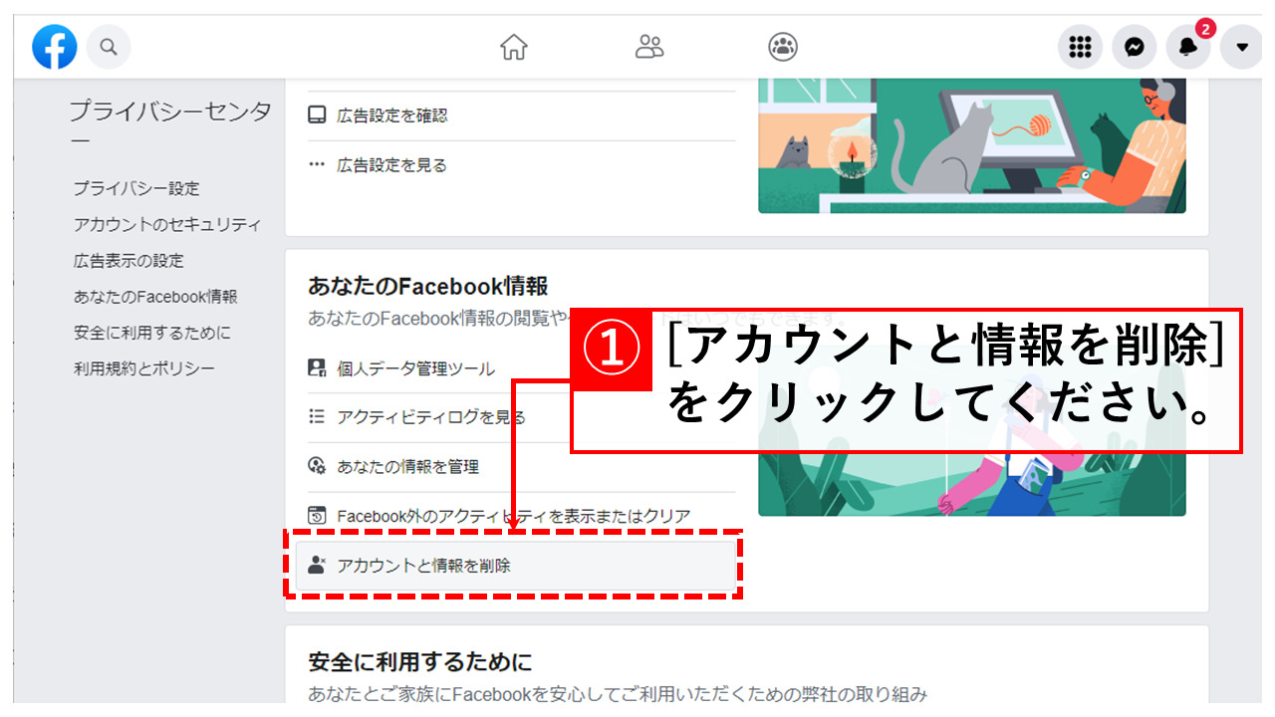Click the cat and computer illustration
This screenshot has width=1275, height=717.
(972, 145)
